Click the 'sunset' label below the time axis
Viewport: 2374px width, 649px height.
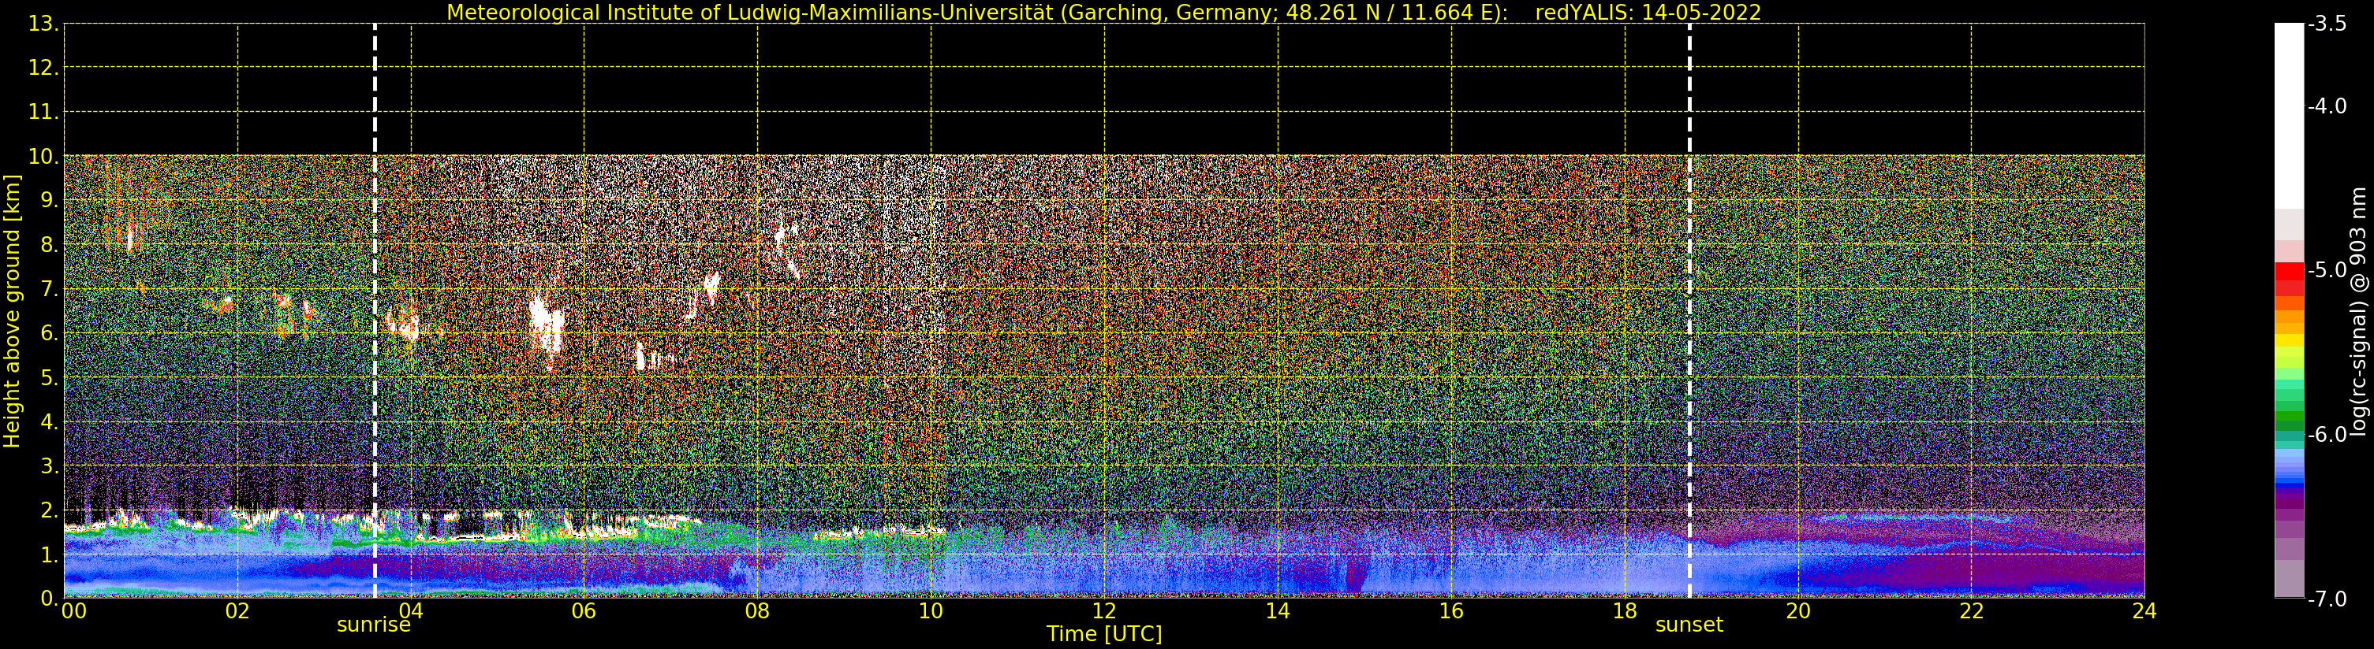[1689, 625]
